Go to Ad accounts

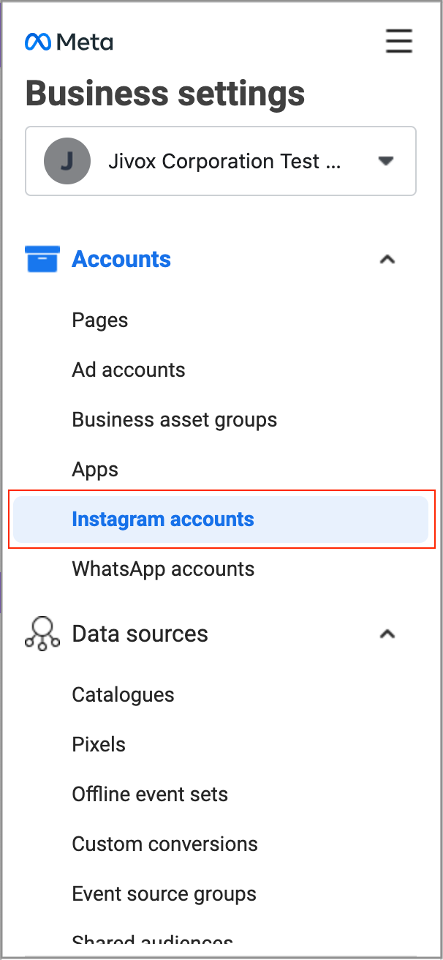click(129, 370)
